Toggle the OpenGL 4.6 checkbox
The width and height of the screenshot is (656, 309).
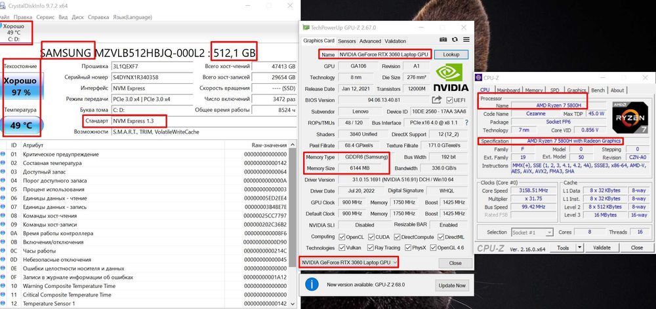click(x=432, y=247)
